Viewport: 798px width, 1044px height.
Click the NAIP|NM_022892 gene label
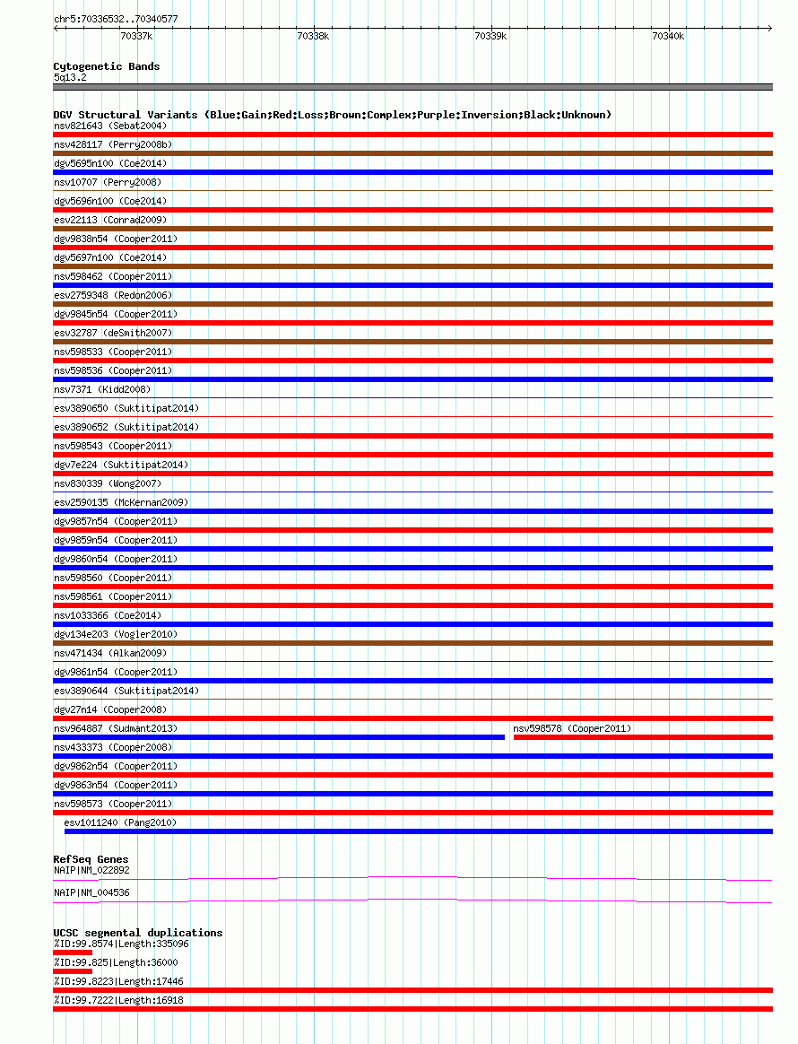(x=91, y=870)
